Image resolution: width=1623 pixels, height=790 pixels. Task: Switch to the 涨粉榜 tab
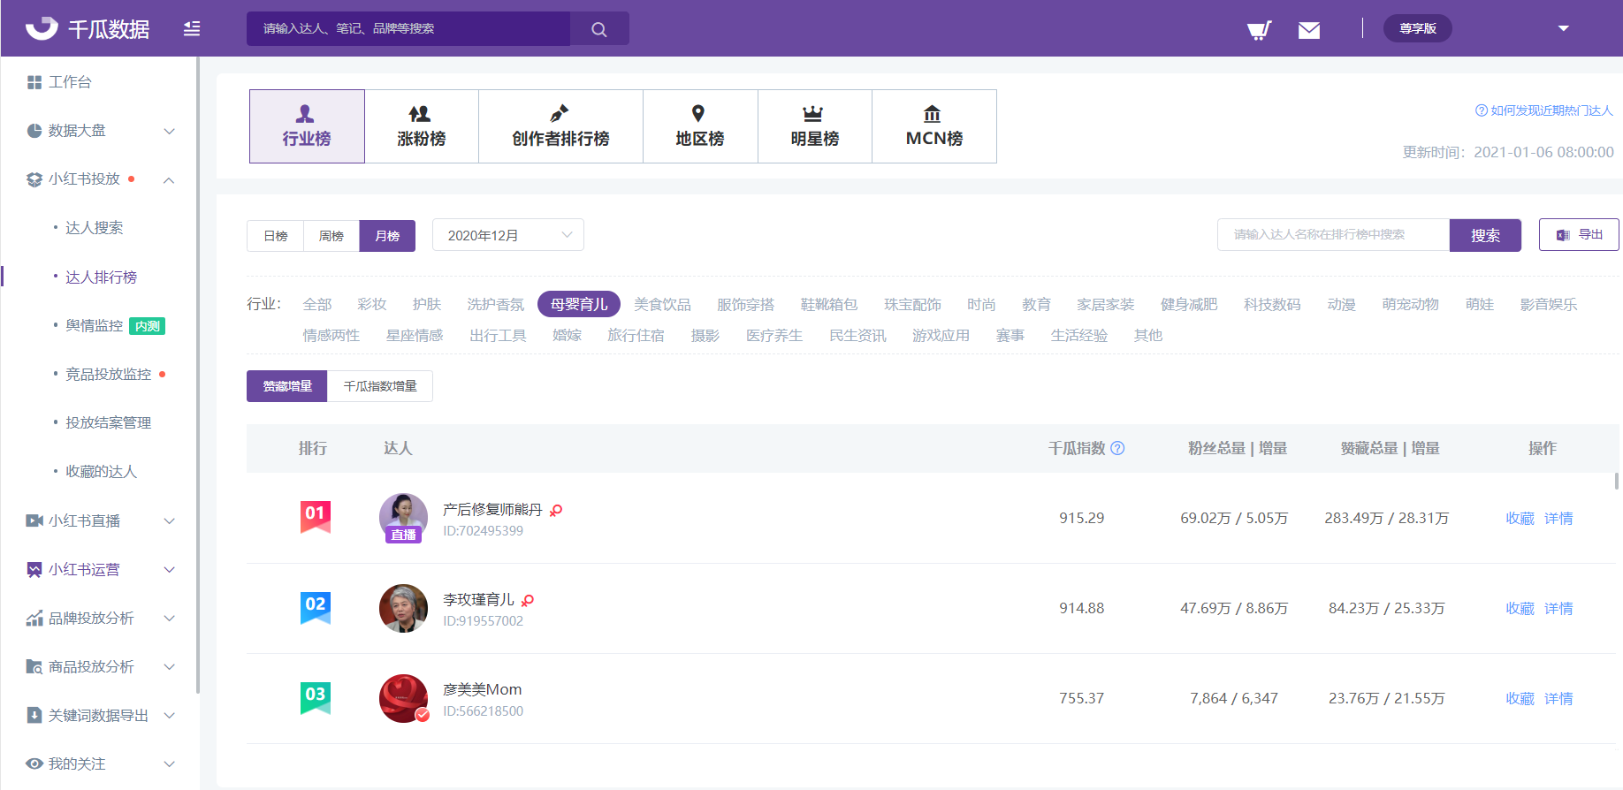[422, 126]
